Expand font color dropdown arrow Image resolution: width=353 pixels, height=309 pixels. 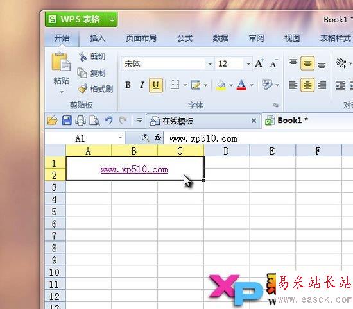[x=252, y=85]
